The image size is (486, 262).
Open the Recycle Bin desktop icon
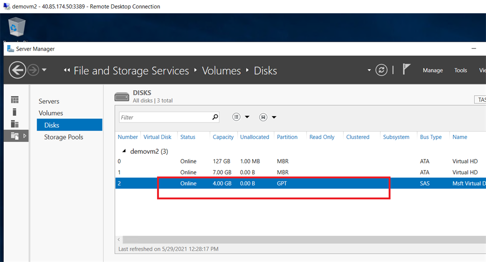(x=17, y=27)
